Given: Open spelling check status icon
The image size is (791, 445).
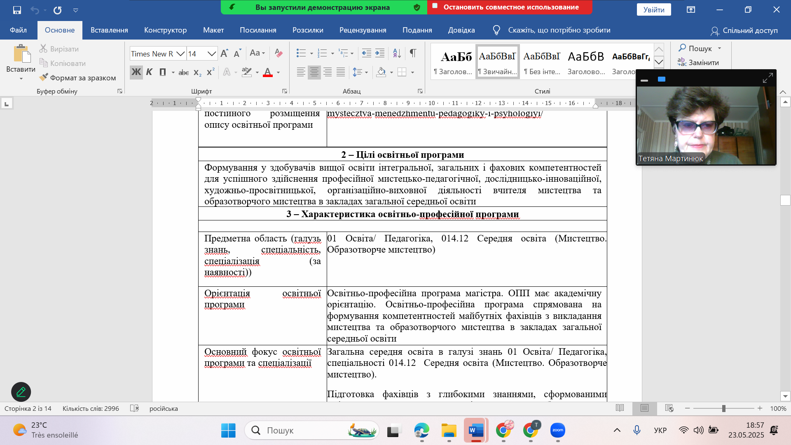Looking at the screenshot, I should [x=134, y=408].
